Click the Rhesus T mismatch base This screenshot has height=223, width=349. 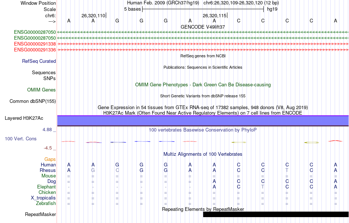(x=287, y=170)
